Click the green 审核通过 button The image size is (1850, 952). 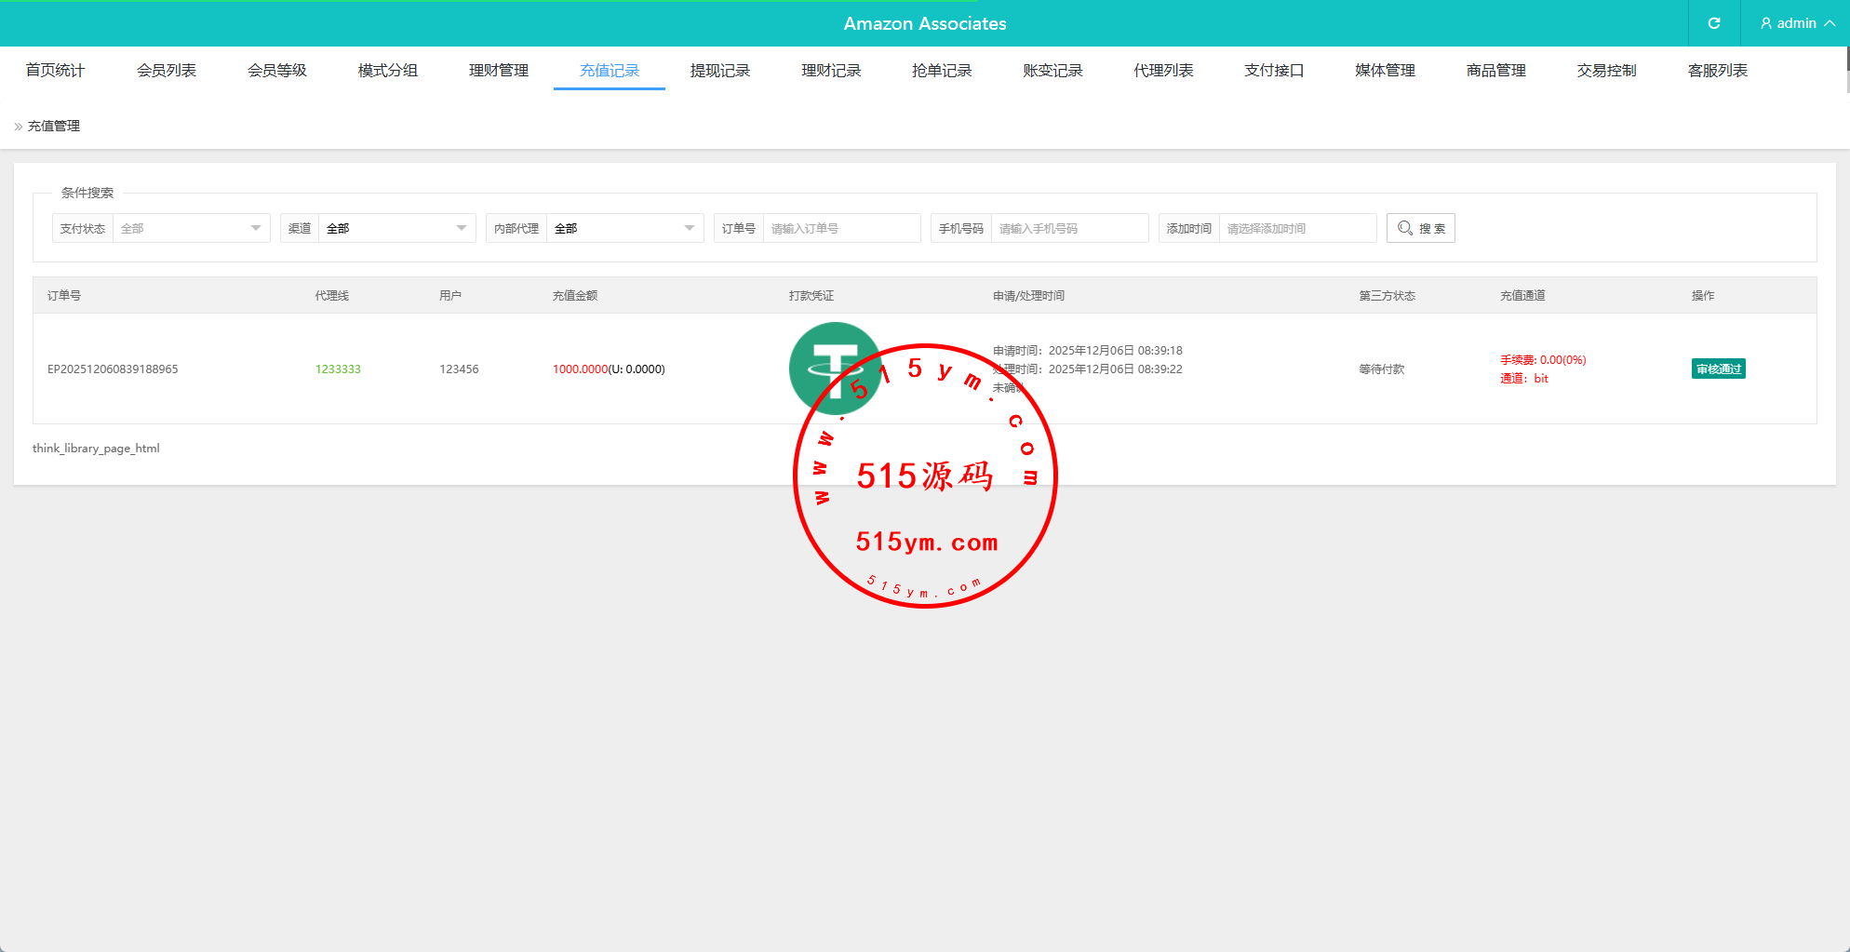[x=1718, y=369]
